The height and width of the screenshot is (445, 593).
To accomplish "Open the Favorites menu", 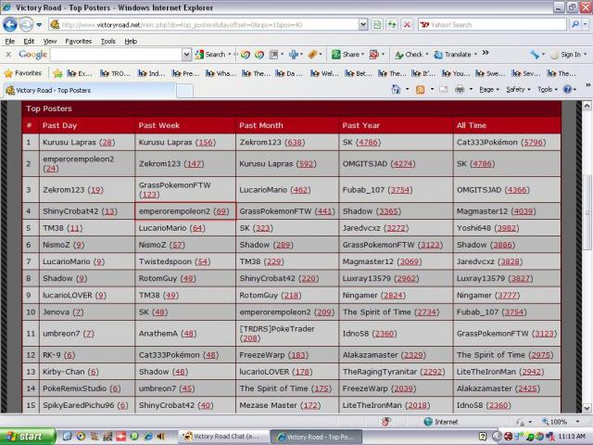I will pos(80,41).
